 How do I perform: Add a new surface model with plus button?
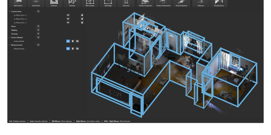click(38, 37)
